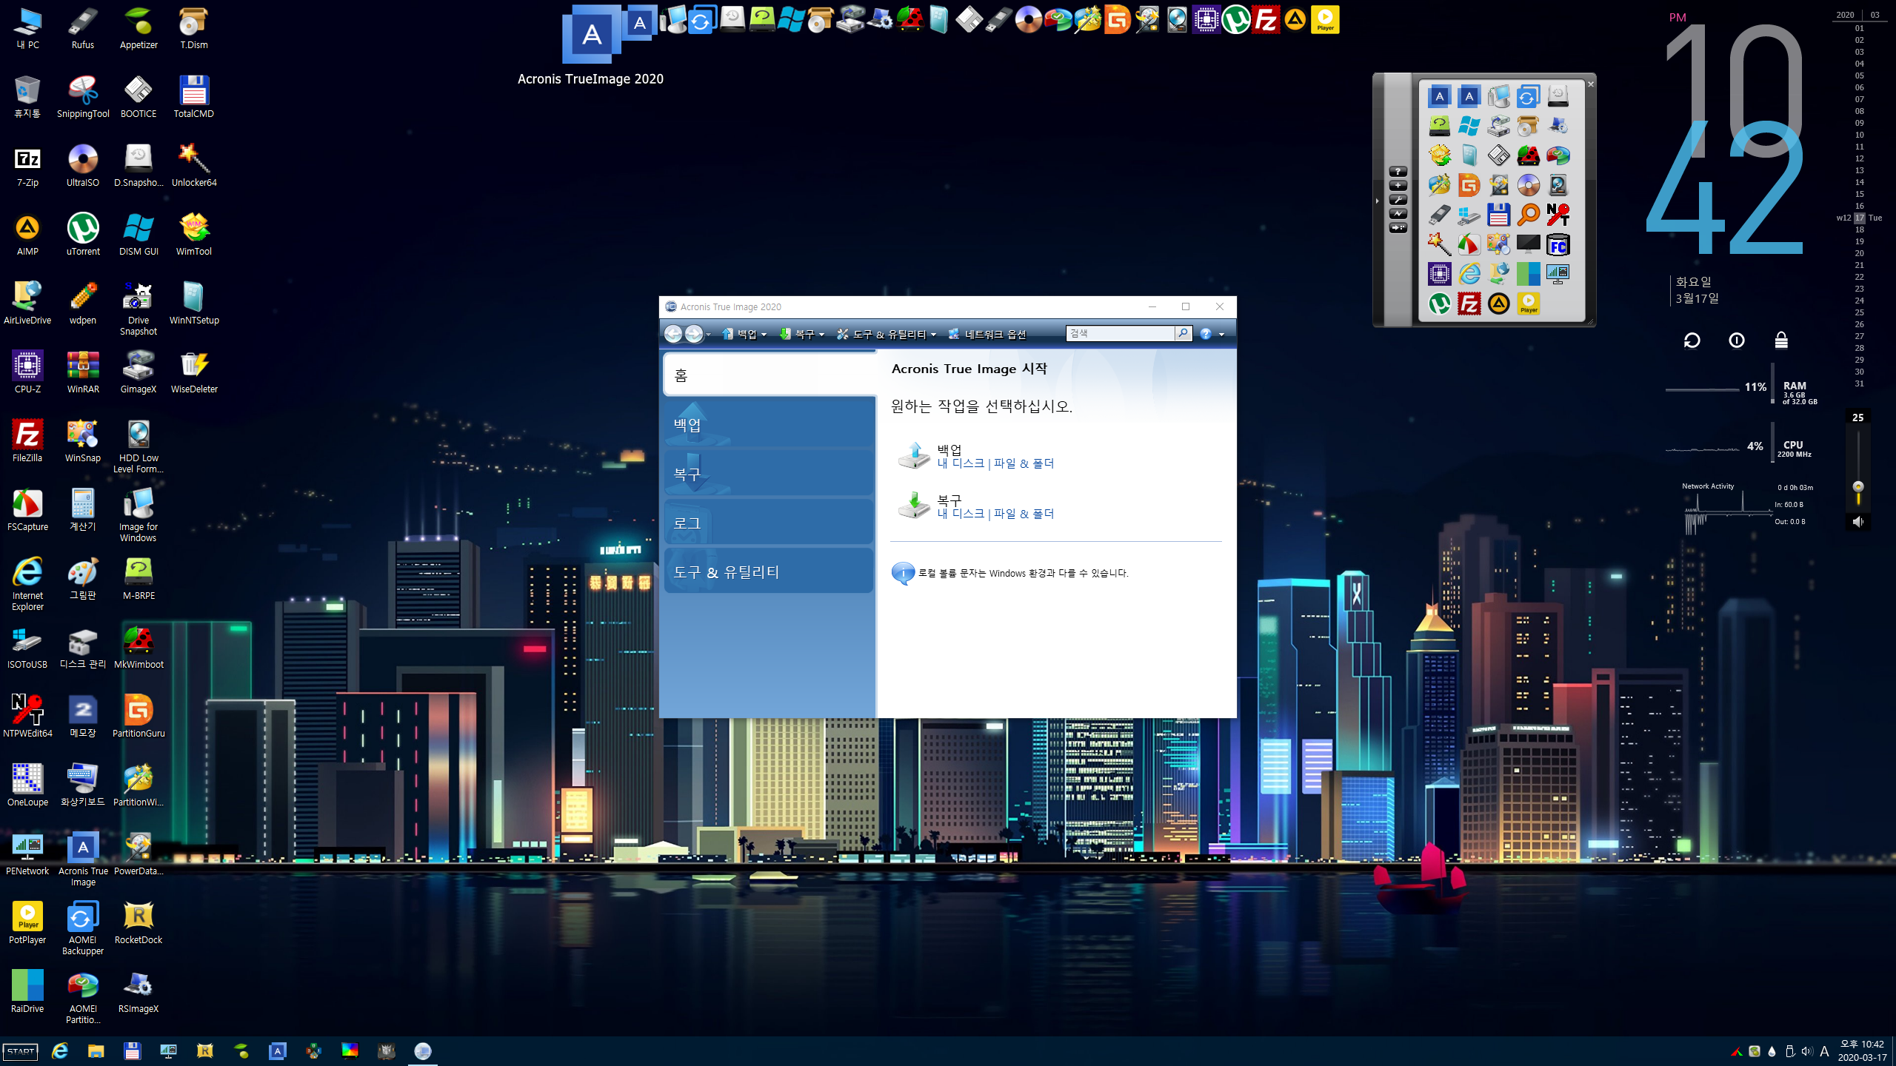This screenshot has height=1066, width=1896.
Task: Select the 홈 sidebar tab
Action: point(770,375)
